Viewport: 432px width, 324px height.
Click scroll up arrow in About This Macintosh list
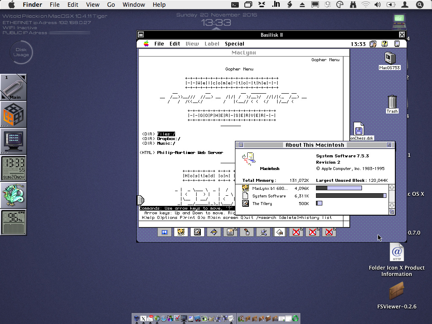point(392,188)
